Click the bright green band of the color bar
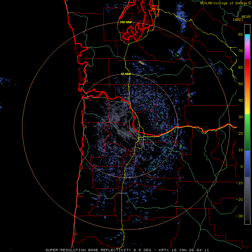The width and height of the screenshot is (252, 252). 247,120
